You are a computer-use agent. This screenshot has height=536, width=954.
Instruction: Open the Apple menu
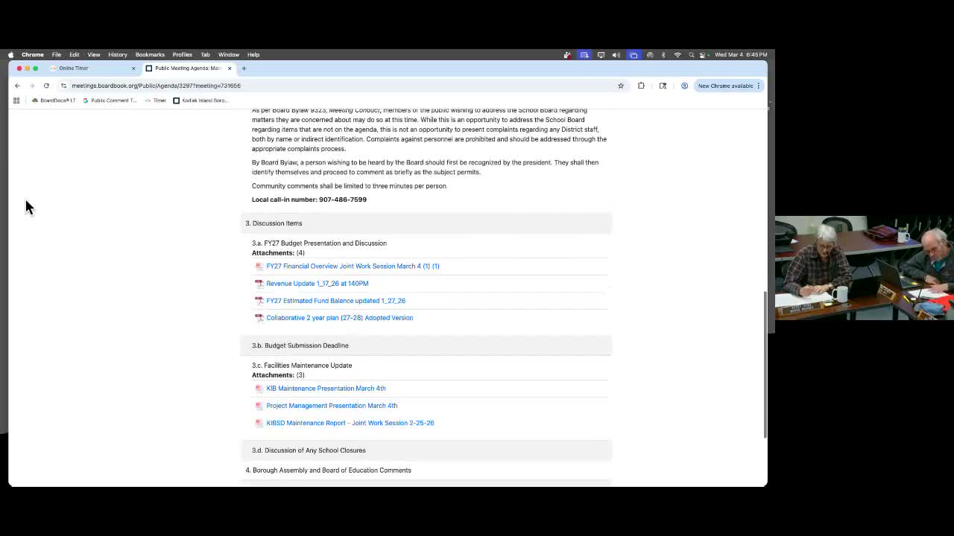pyautogui.click(x=10, y=54)
